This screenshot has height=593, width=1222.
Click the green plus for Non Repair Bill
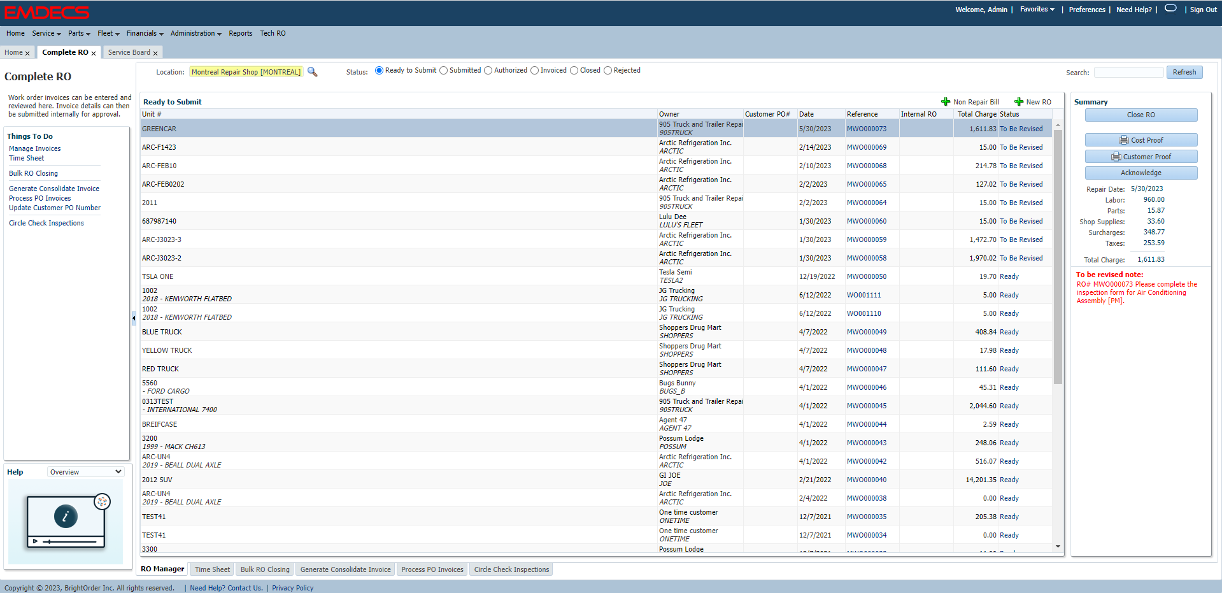pyautogui.click(x=946, y=102)
